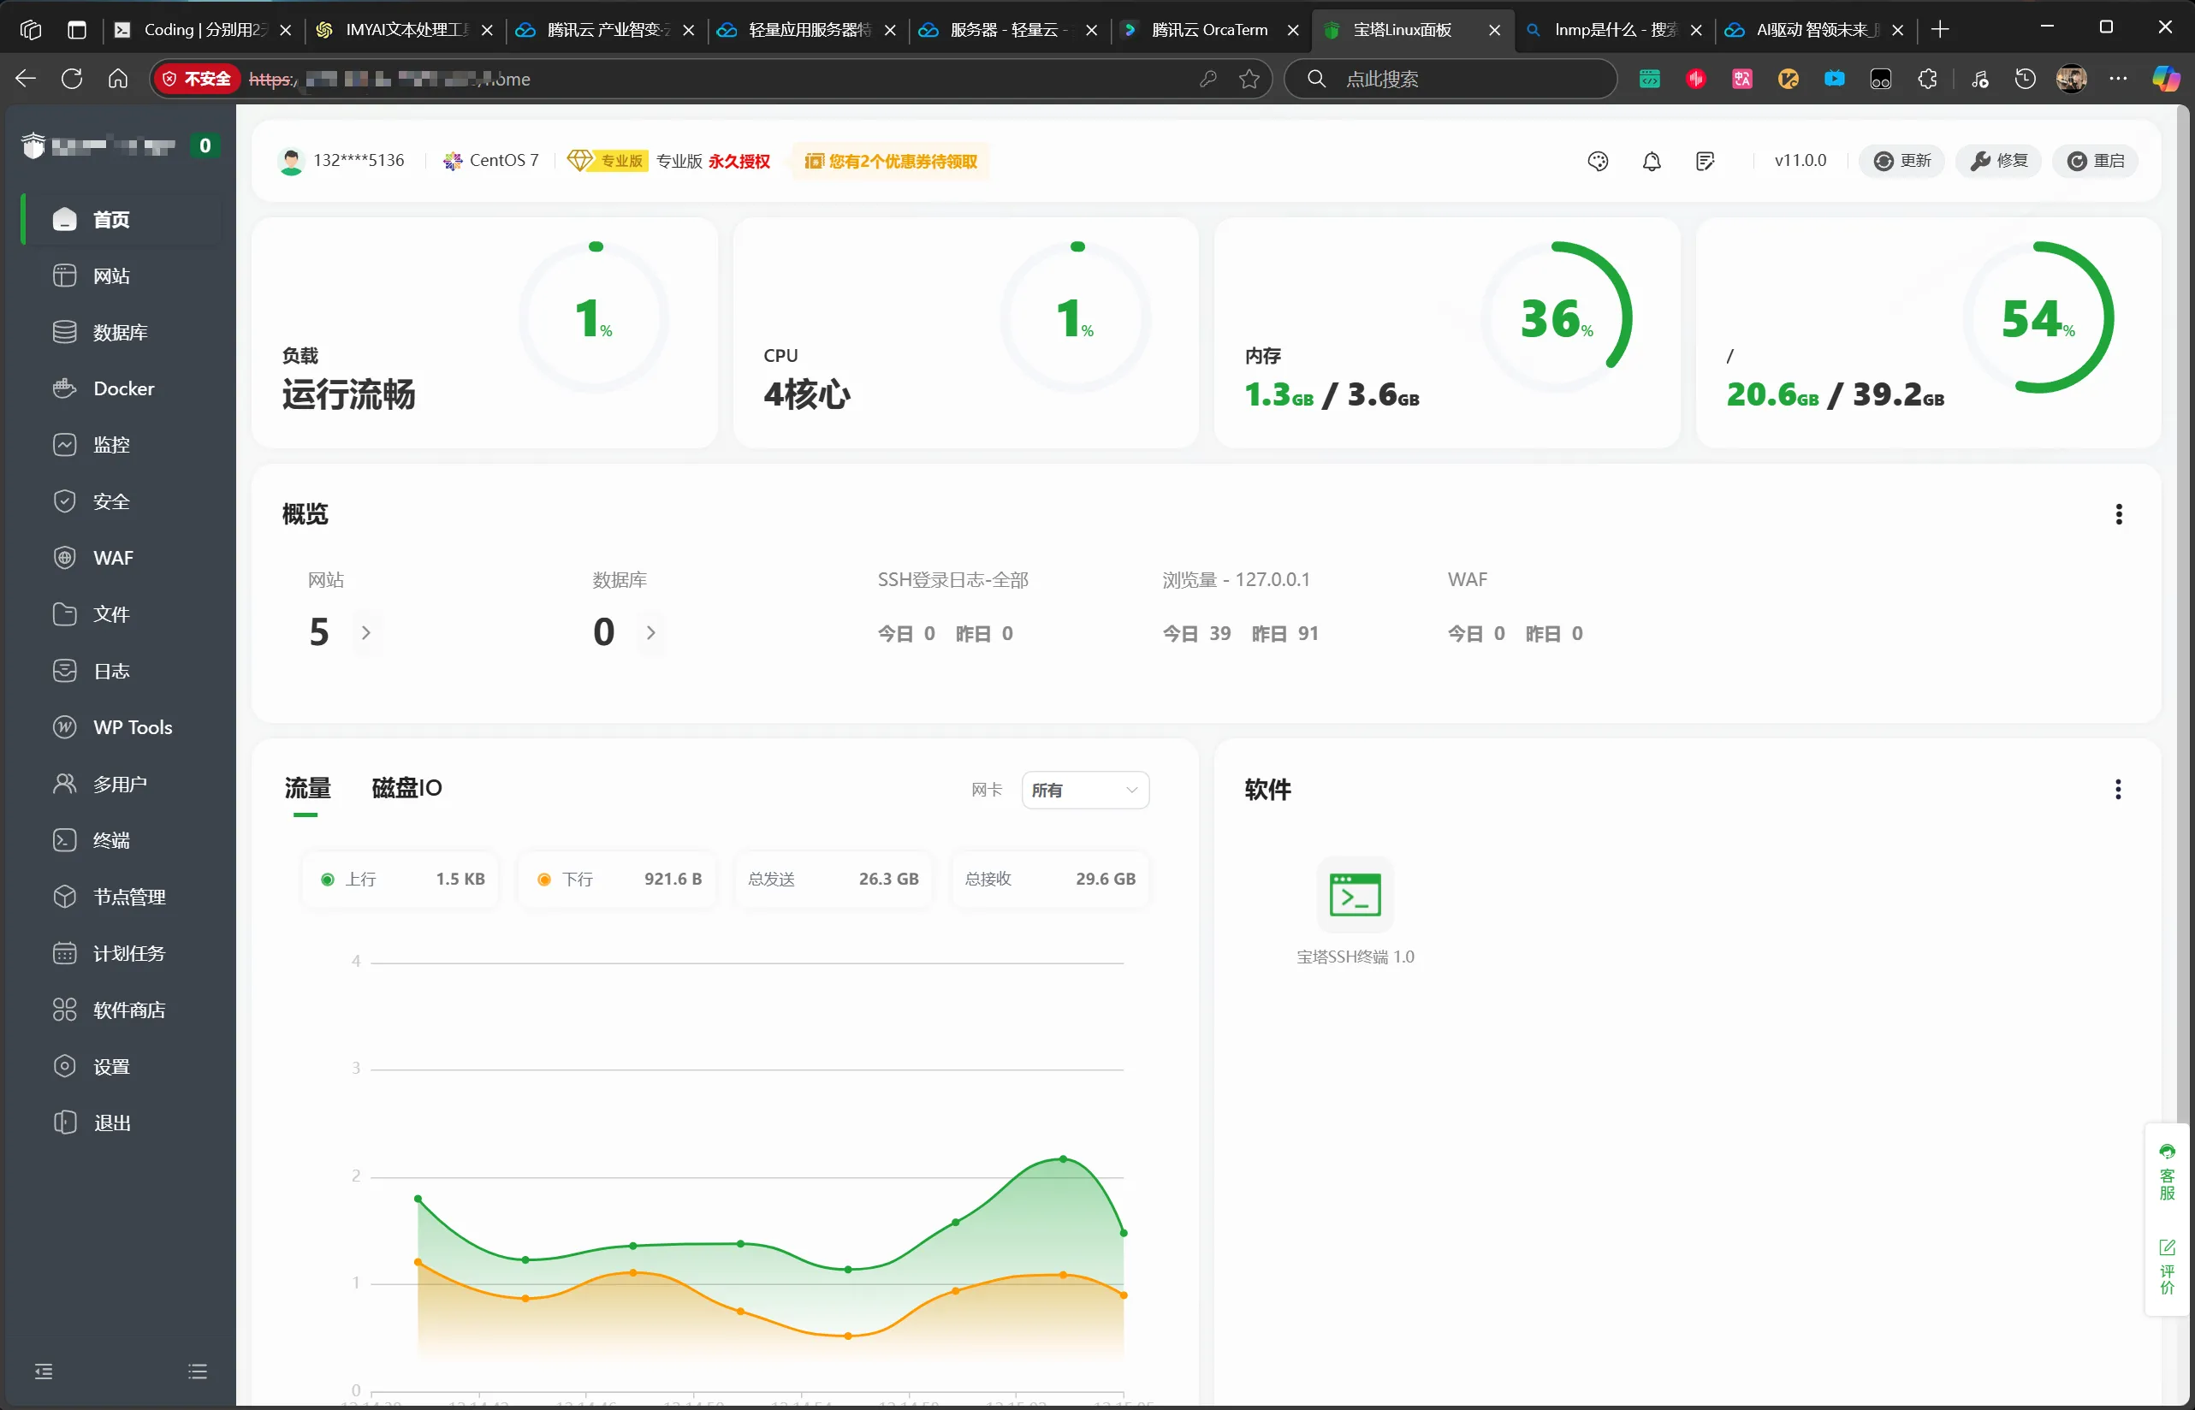Screen dimensions: 2195x1410
Task: Open the notification bell in header
Action: coord(1651,161)
